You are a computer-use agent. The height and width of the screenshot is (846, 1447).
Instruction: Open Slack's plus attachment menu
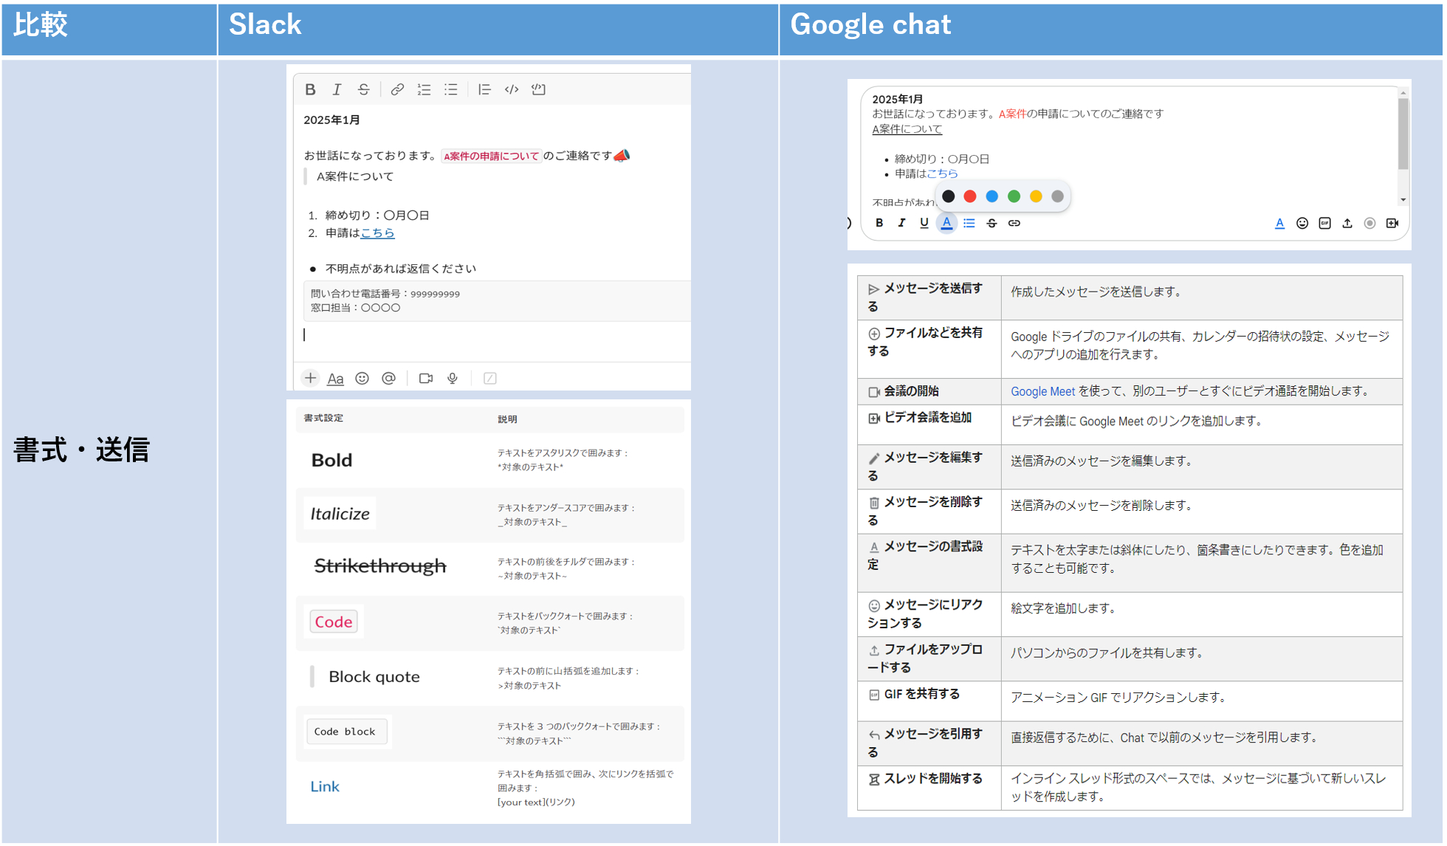[310, 378]
